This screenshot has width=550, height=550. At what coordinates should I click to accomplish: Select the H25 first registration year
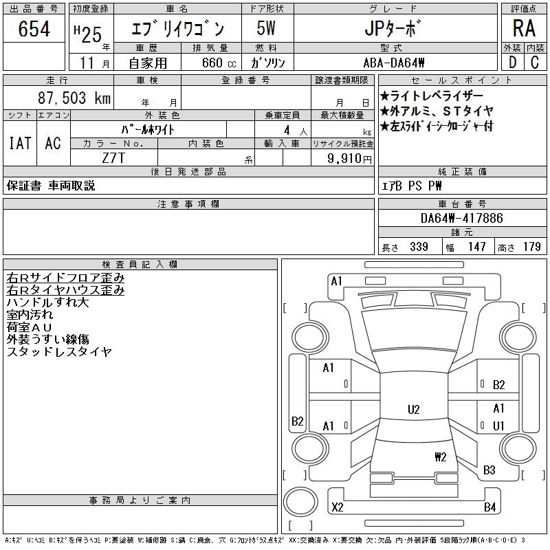click(x=88, y=34)
